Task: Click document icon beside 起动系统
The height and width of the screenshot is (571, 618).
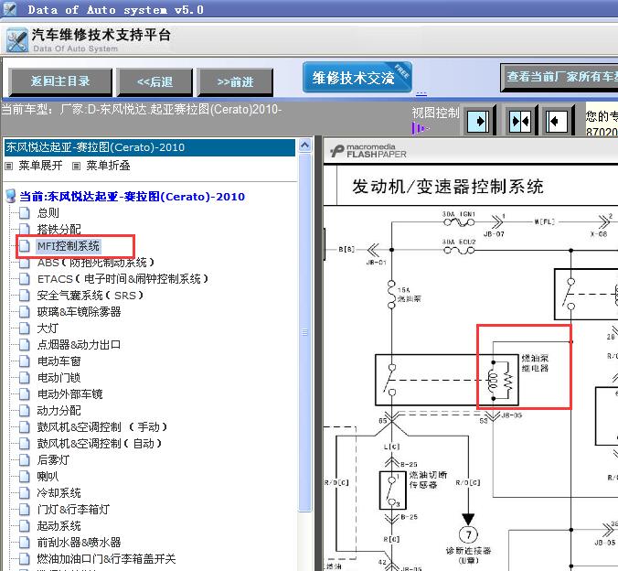Action: pos(25,525)
